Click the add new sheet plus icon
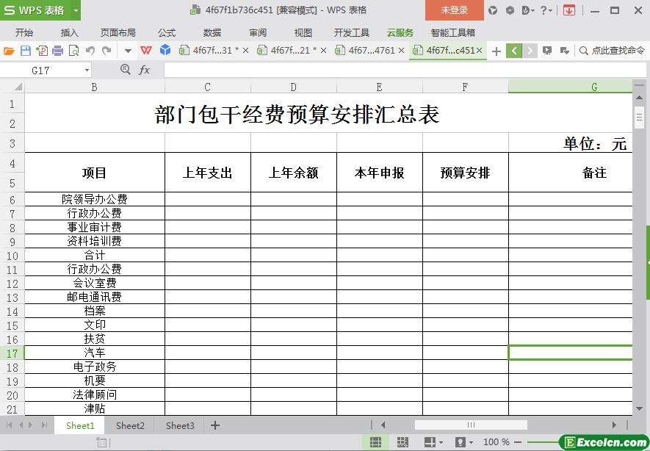The width and height of the screenshot is (650, 451). (215, 425)
